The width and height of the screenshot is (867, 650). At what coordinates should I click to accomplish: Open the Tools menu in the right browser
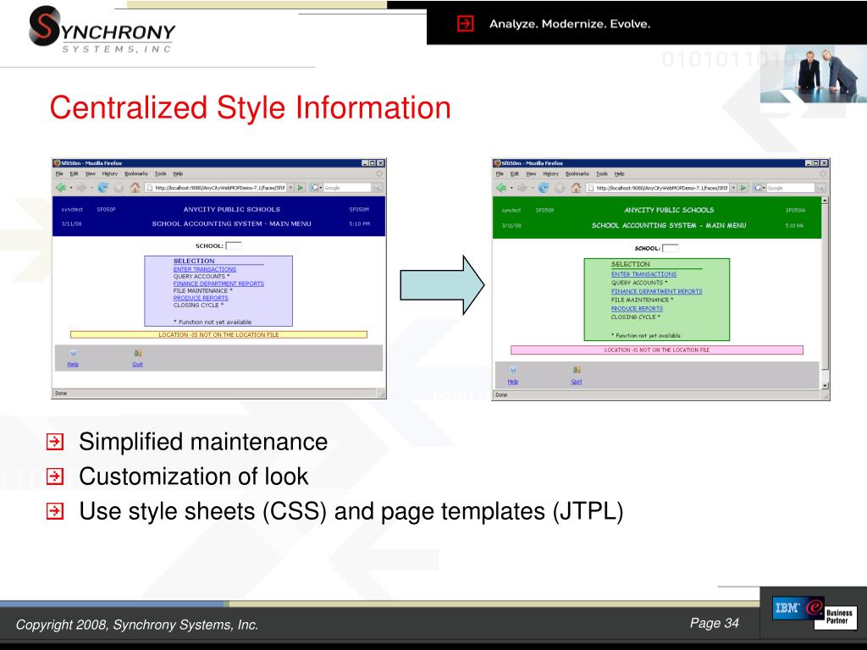[x=601, y=174]
